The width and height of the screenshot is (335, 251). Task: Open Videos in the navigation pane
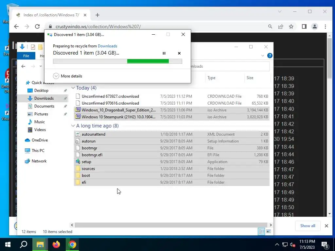40,130
